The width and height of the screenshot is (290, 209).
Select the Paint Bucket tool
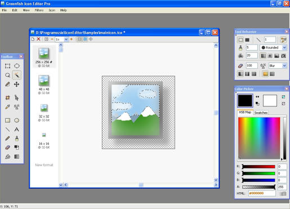pos(7,157)
